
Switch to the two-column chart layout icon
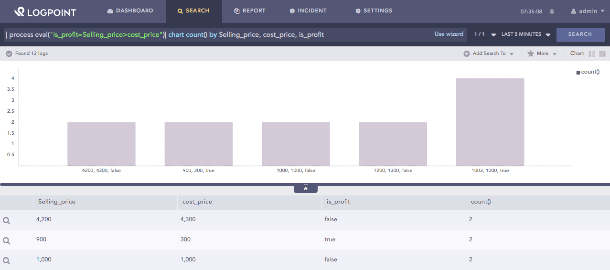592,54
